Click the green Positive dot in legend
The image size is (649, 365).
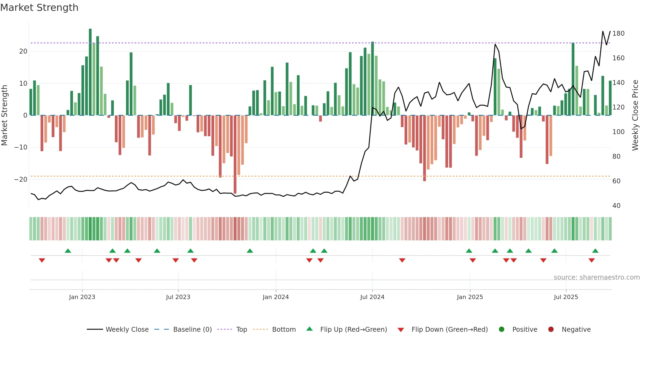[x=502, y=329]
